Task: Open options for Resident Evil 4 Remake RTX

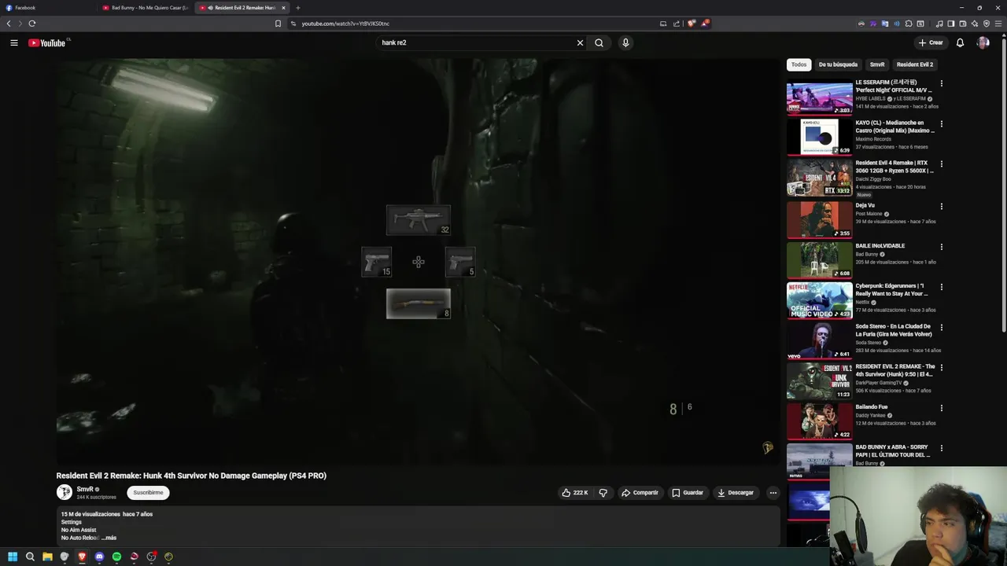Action: click(x=941, y=164)
